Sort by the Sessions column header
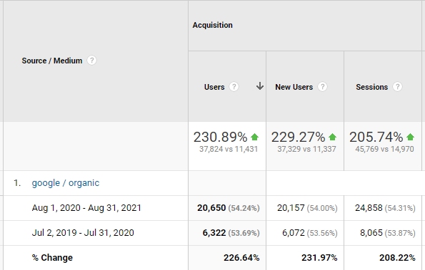 pyautogui.click(x=371, y=87)
